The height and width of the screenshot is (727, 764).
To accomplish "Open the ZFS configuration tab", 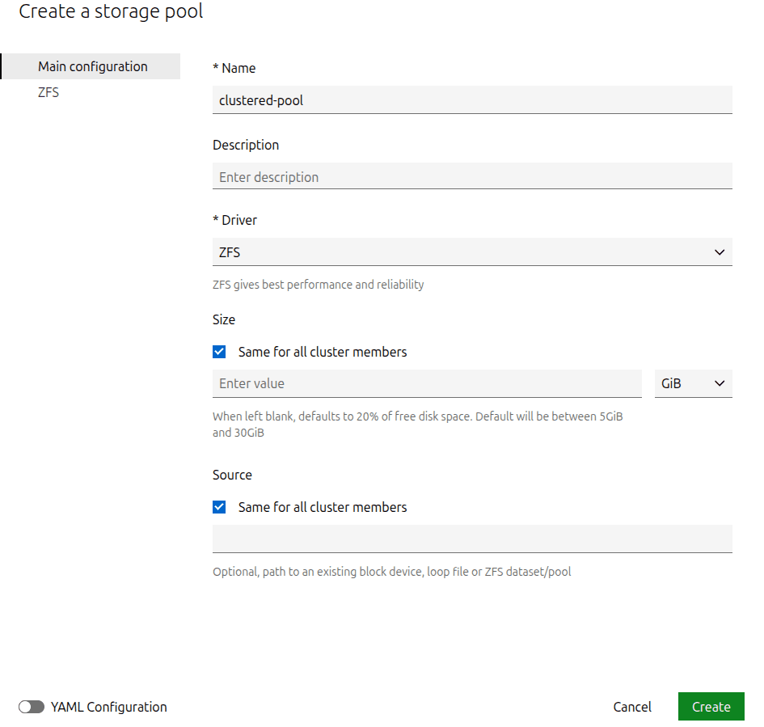I will 49,92.
